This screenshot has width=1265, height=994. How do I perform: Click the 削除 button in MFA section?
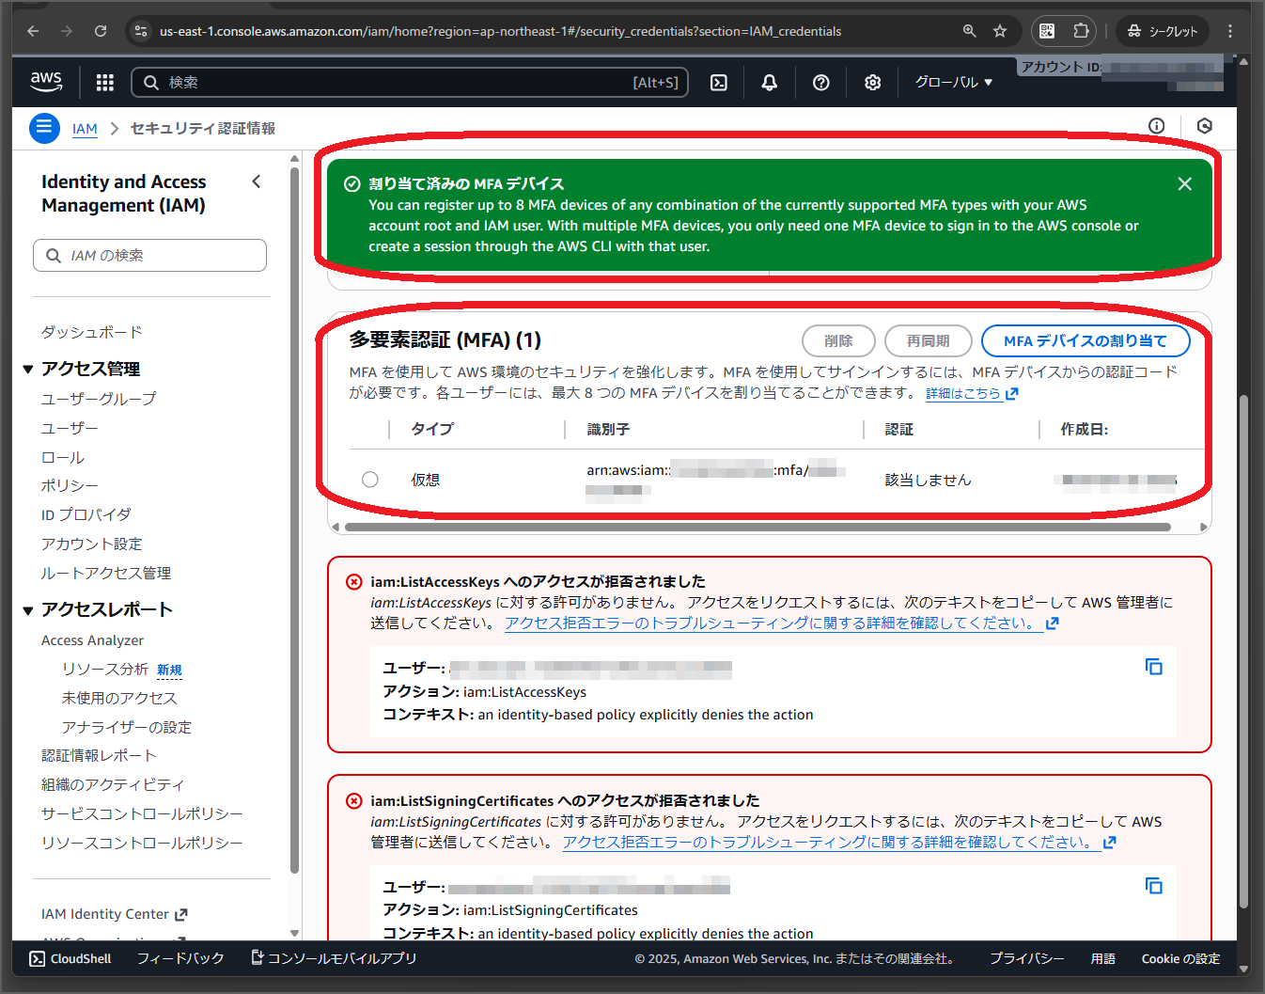(x=838, y=340)
